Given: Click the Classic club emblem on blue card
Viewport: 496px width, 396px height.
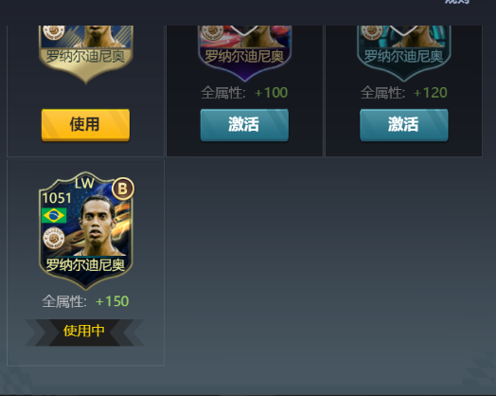Looking at the screenshot, I should [54, 238].
